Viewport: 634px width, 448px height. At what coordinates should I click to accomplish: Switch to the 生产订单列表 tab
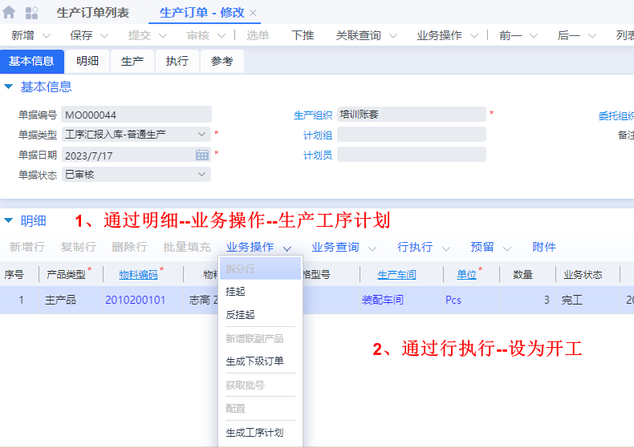92,13
